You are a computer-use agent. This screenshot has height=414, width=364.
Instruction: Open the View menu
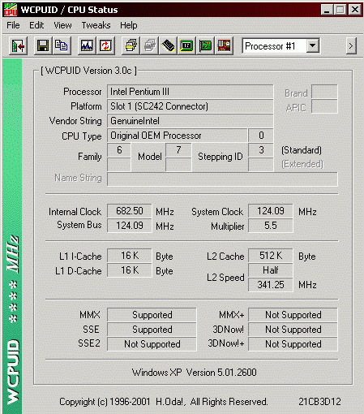point(62,25)
